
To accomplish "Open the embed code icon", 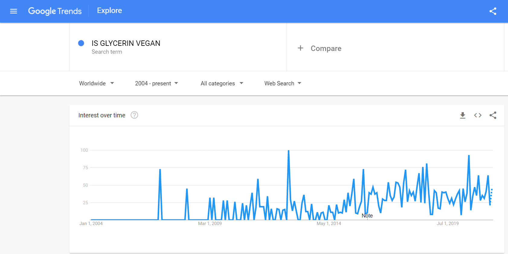I will click(477, 115).
